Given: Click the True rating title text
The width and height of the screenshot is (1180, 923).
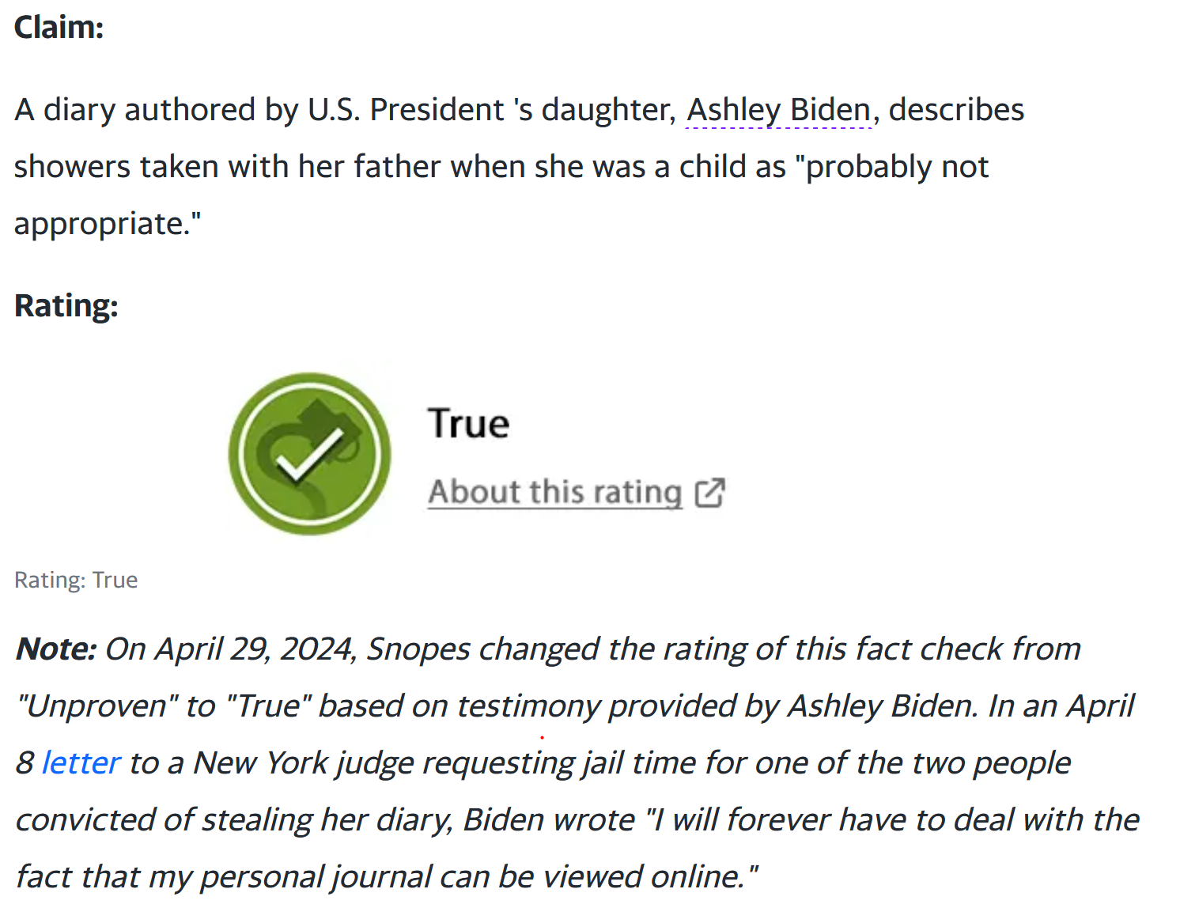Looking at the screenshot, I should point(469,423).
